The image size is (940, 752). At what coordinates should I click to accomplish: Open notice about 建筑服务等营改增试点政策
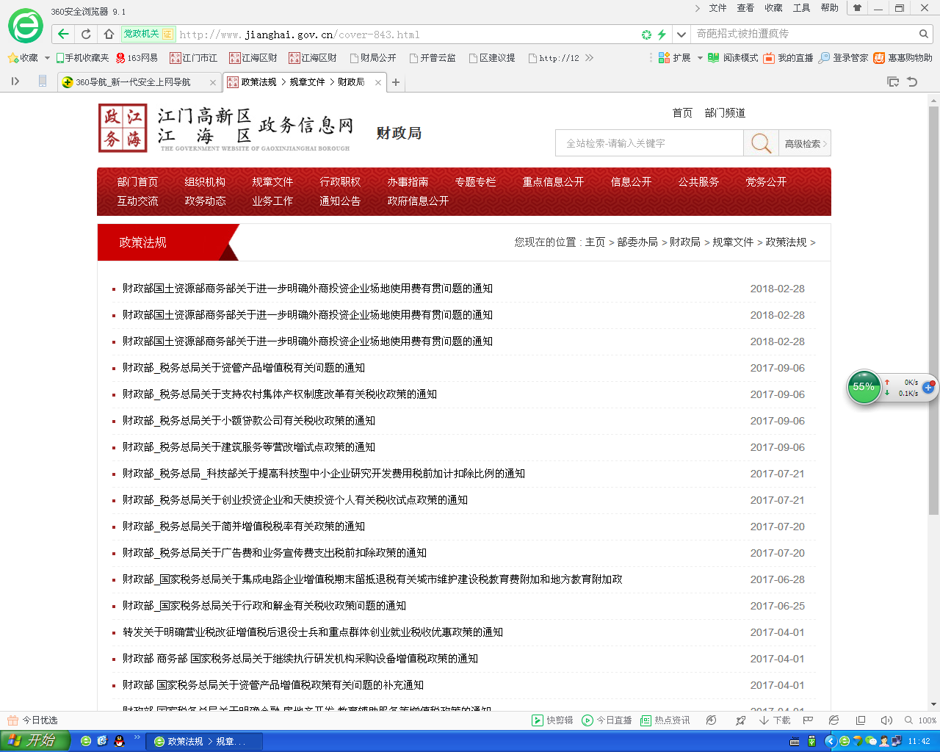click(x=249, y=446)
